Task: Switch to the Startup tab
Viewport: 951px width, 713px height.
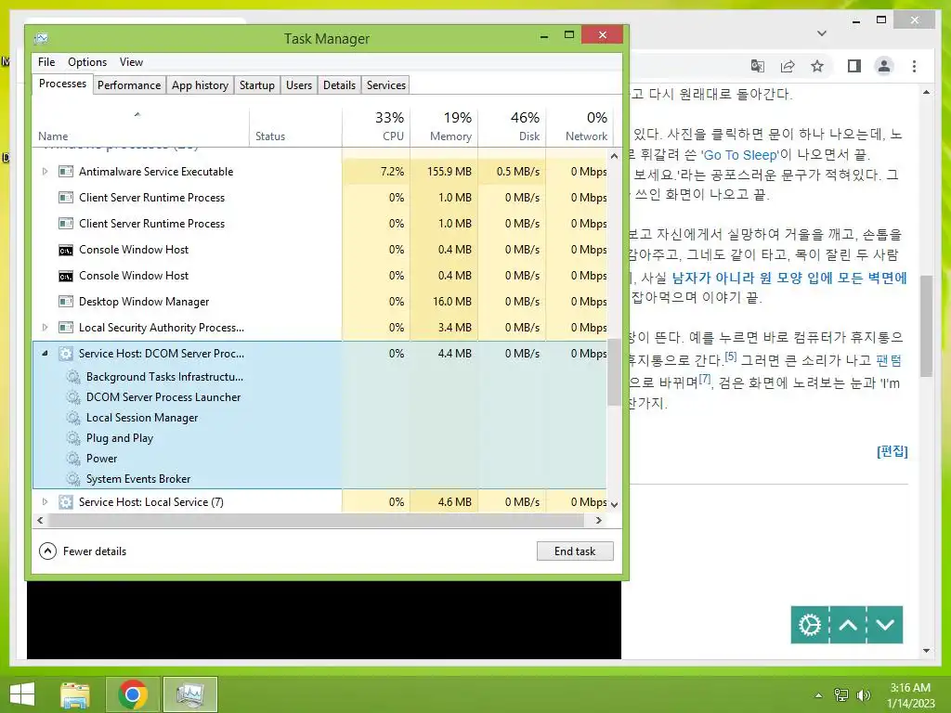Action: [x=257, y=85]
